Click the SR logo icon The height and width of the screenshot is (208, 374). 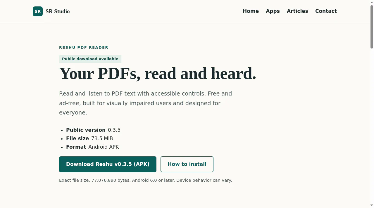click(38, 11)
